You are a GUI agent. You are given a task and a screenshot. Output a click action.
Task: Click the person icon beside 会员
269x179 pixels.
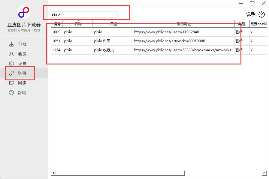click(11, 54)
